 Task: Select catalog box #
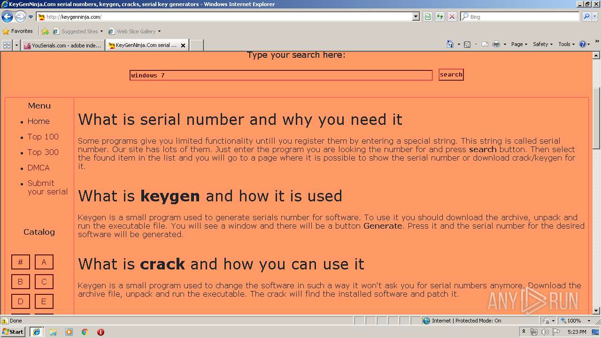[20, 262]
